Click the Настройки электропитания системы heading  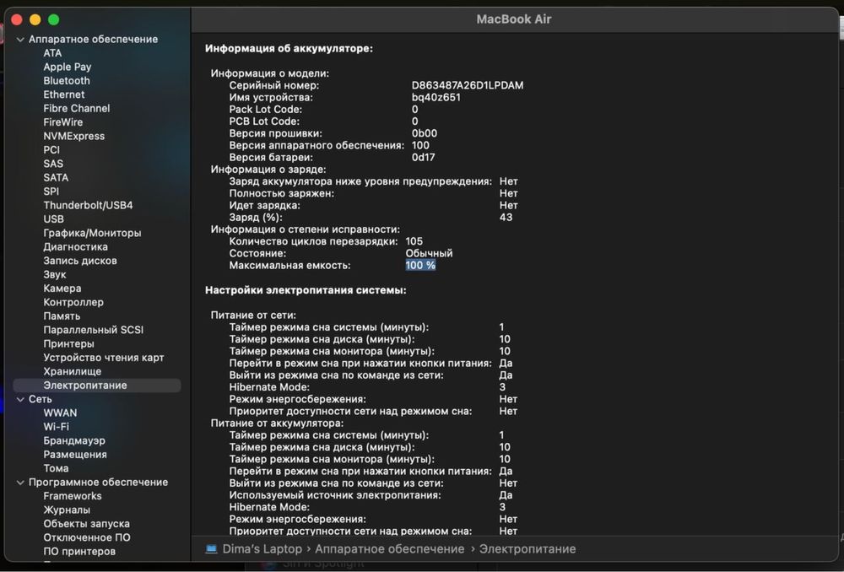click(306, 290)
